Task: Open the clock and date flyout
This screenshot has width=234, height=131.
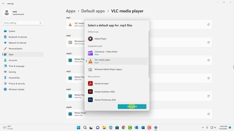Action: point(223,128)
